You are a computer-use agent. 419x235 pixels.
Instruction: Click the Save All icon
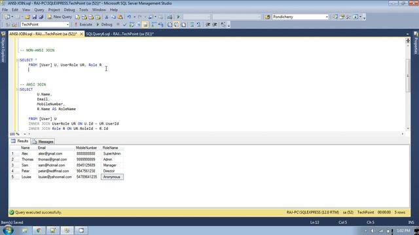(x=41, y=17)
